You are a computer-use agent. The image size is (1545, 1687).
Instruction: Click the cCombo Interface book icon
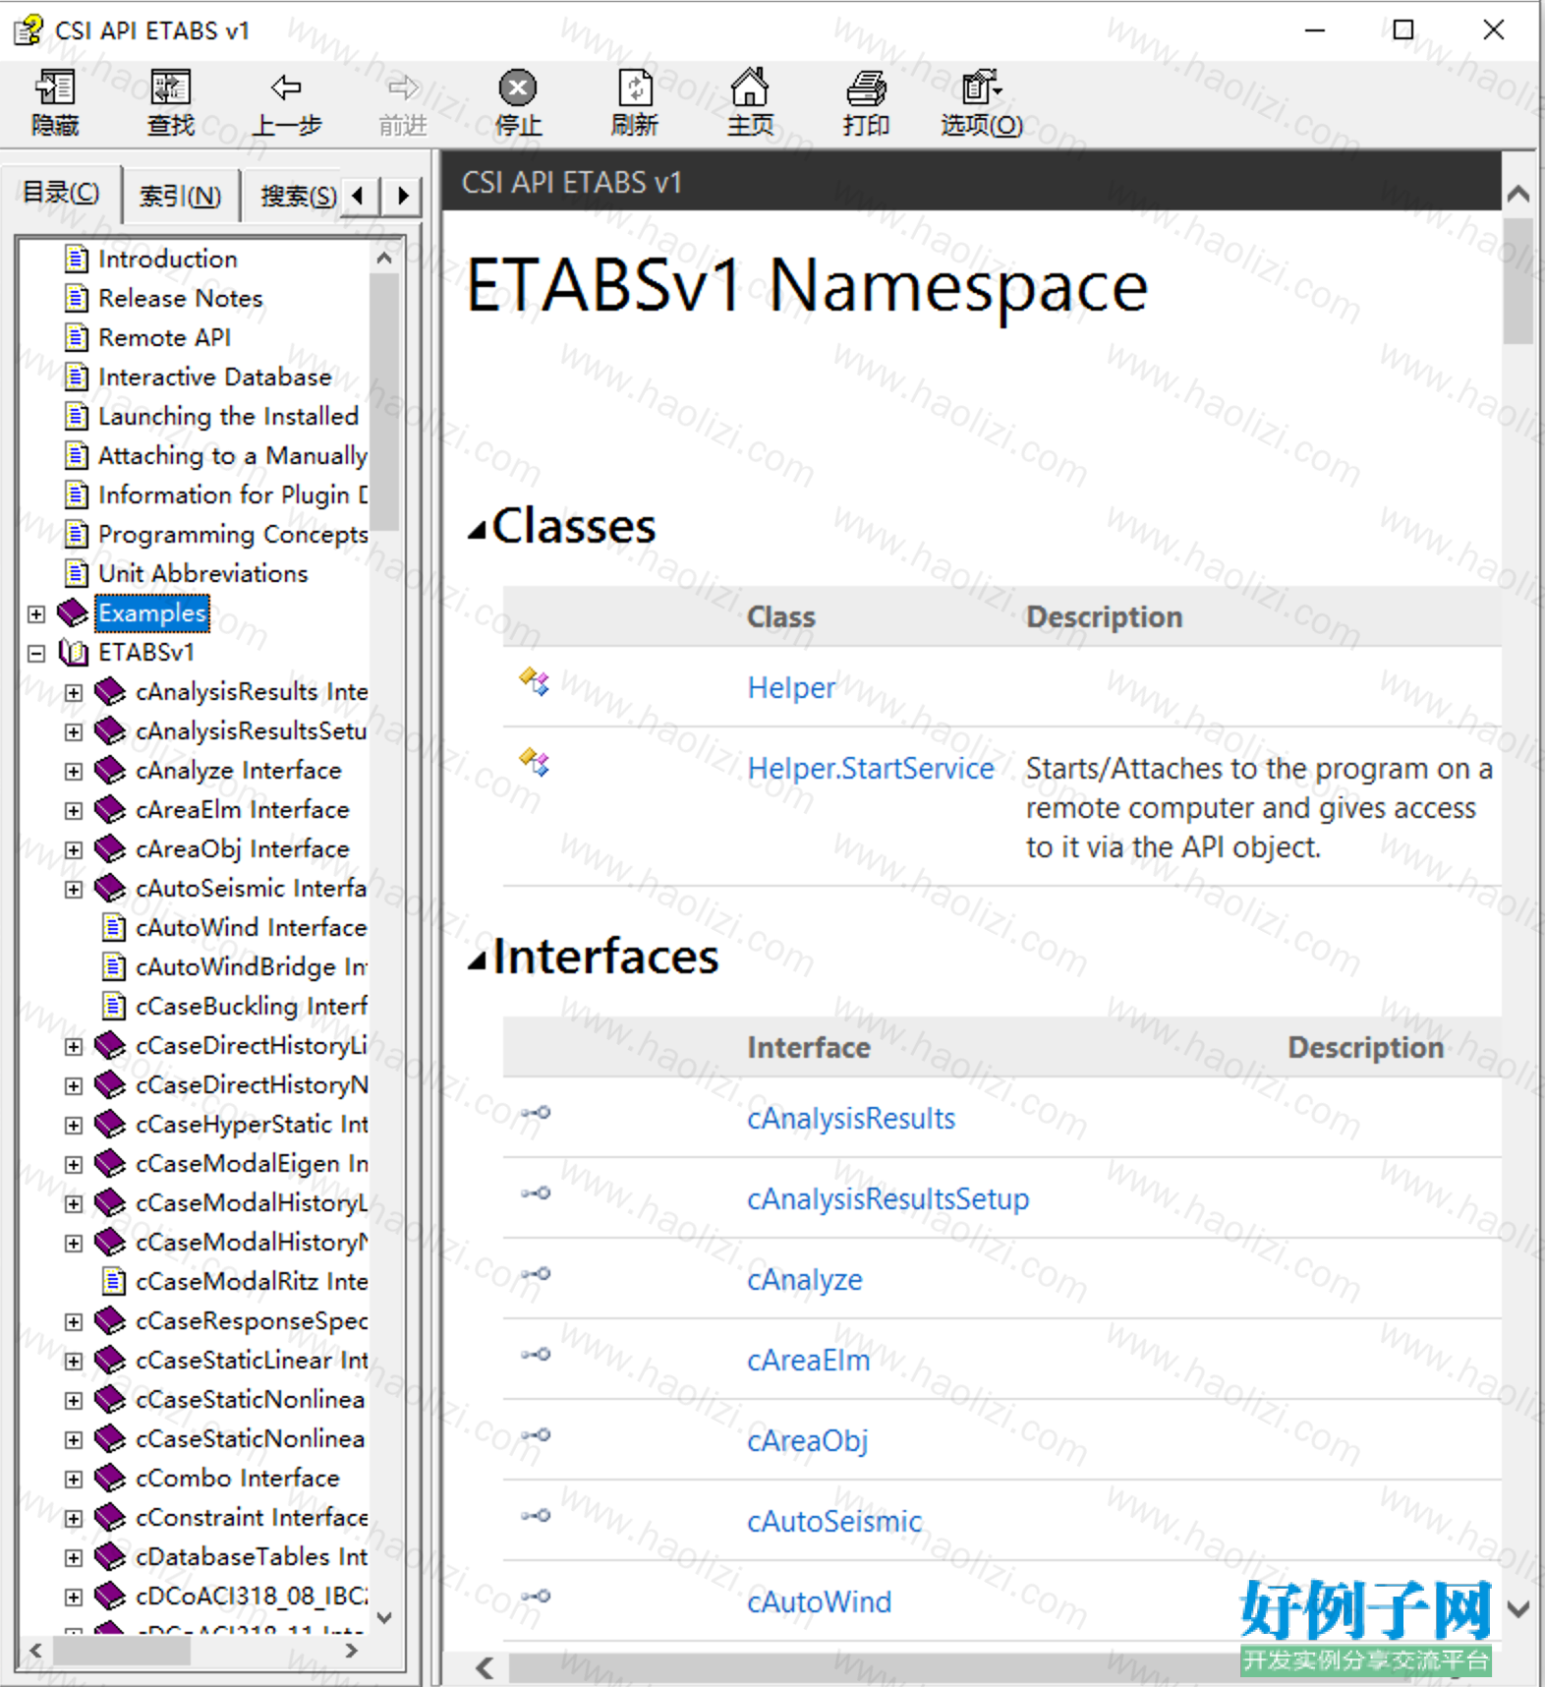[x=110, y=1478]
